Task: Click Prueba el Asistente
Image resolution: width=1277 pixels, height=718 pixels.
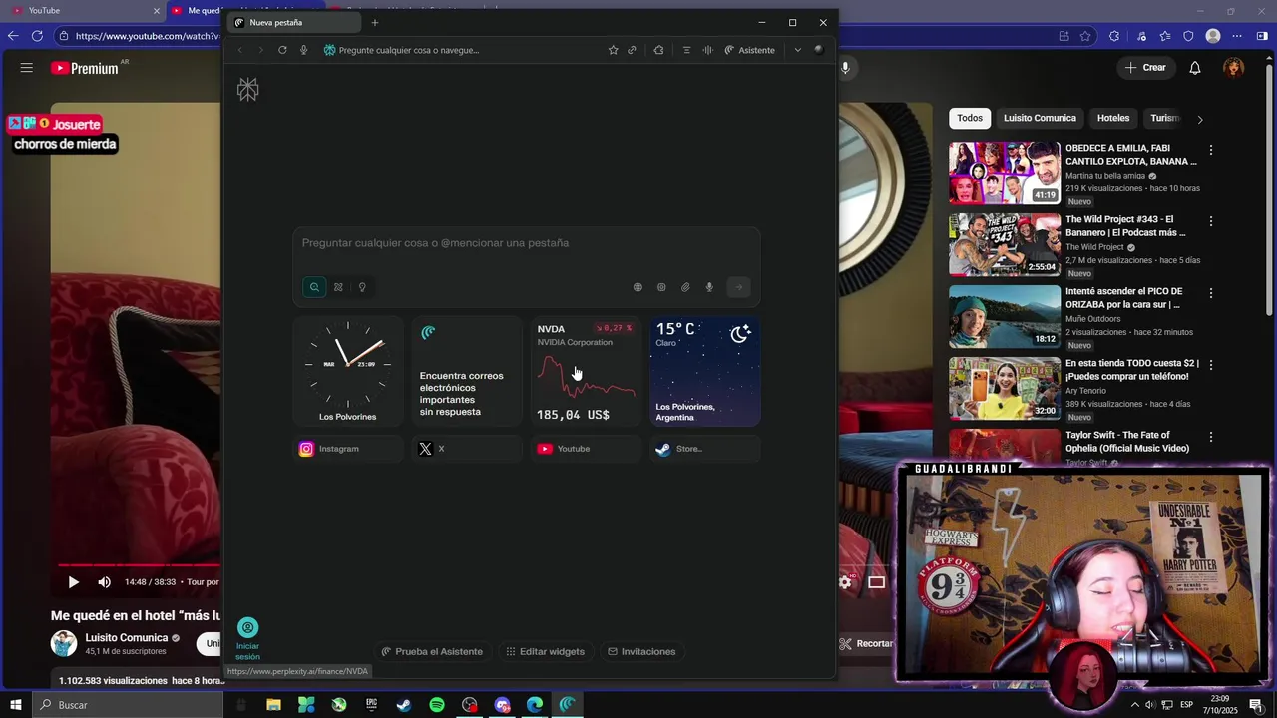Action: [x=432, y=651]
